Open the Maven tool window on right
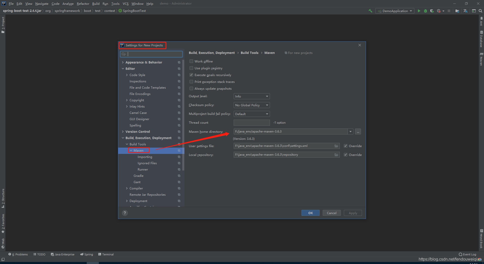Screen dimensions: 484x264 click(x=481, y=59)
